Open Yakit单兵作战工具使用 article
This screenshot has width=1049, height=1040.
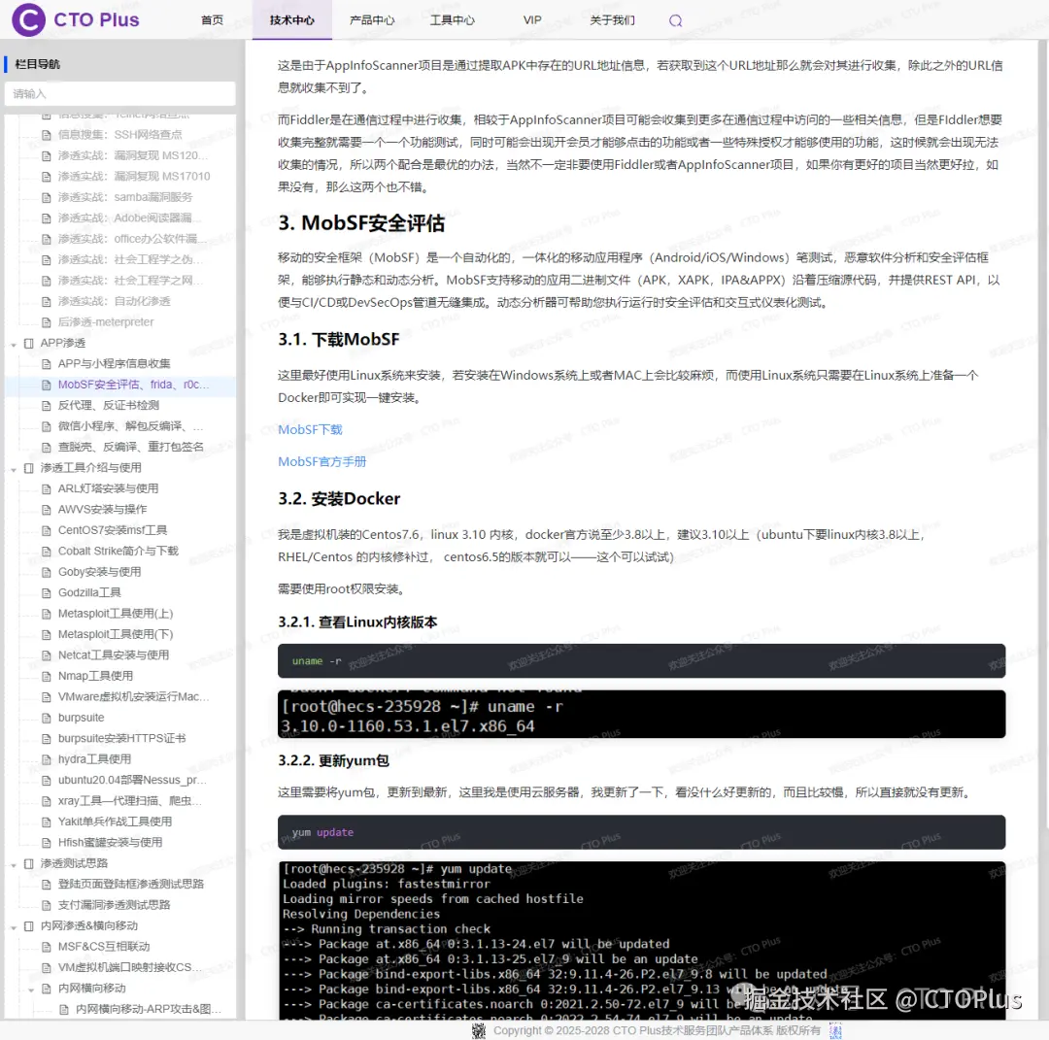[x=115, y=821]
